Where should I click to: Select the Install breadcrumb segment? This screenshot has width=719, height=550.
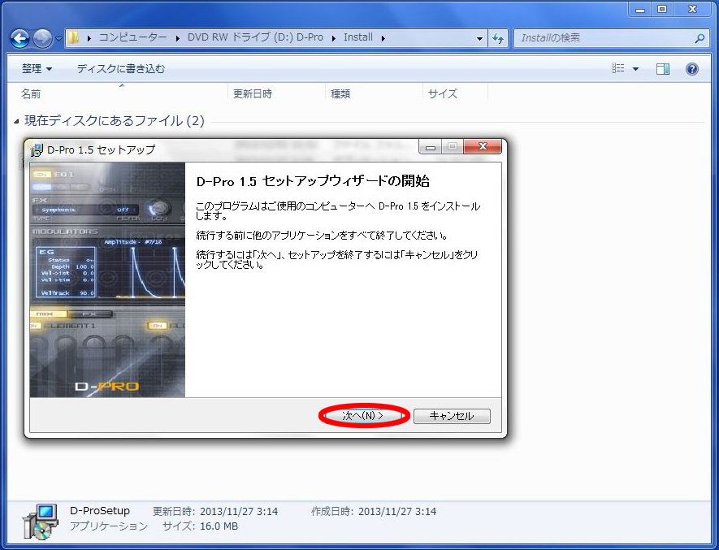[x=358, y=37]
